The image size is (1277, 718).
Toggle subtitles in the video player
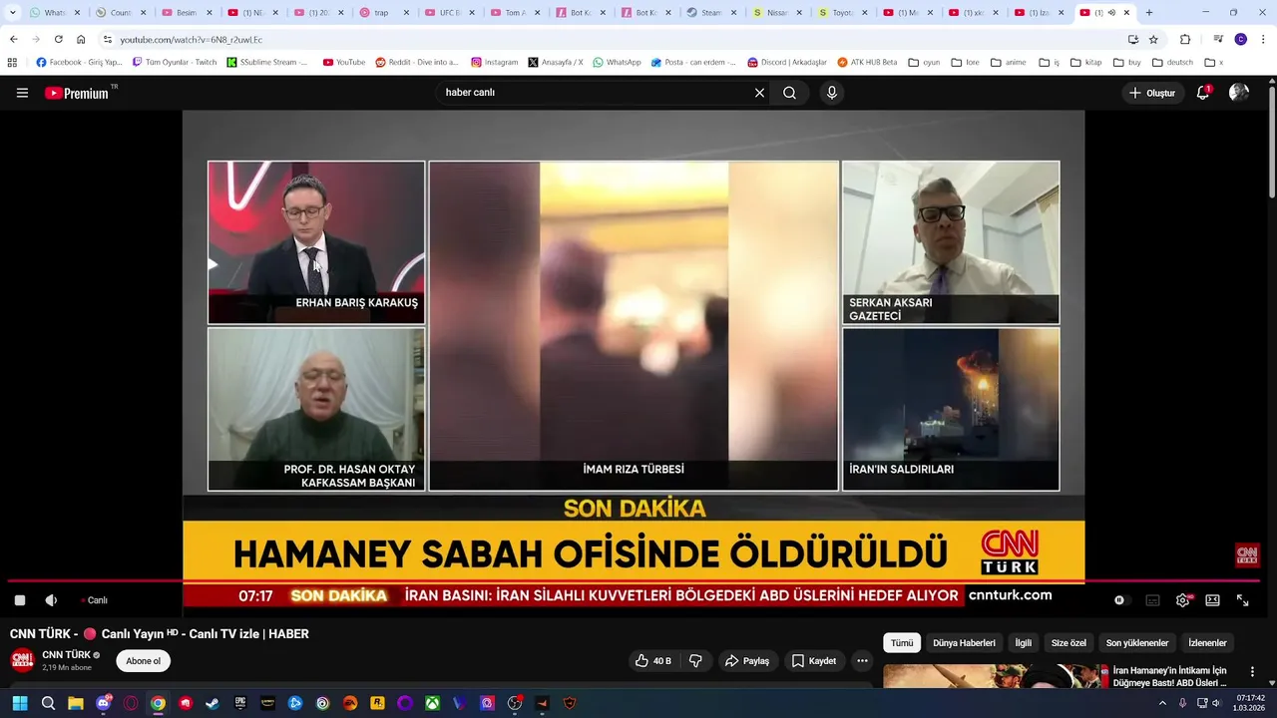point(1152,600)
